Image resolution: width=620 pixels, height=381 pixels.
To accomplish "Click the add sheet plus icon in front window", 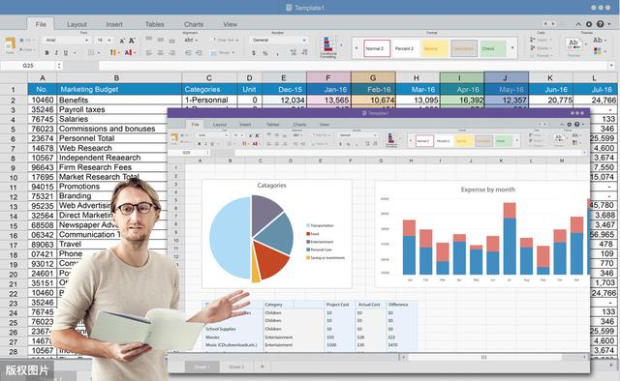I will tap(263, 366).
